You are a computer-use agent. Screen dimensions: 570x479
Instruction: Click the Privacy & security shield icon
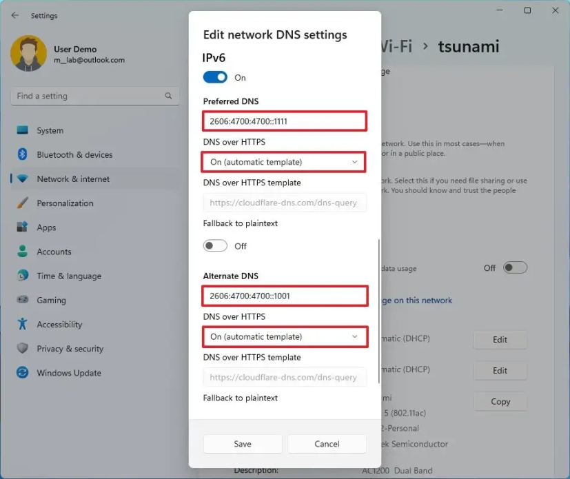pyautogui.click(x=23, y=348)
